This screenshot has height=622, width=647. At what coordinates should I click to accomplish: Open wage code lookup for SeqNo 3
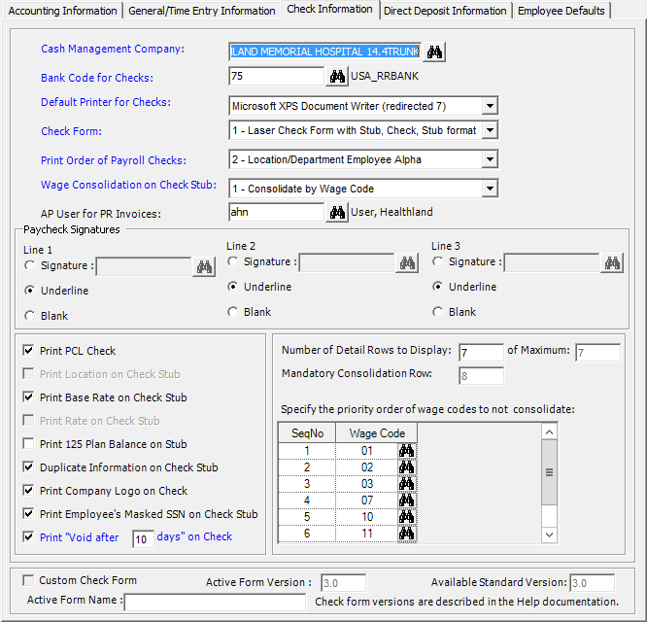tap(407, 484)
